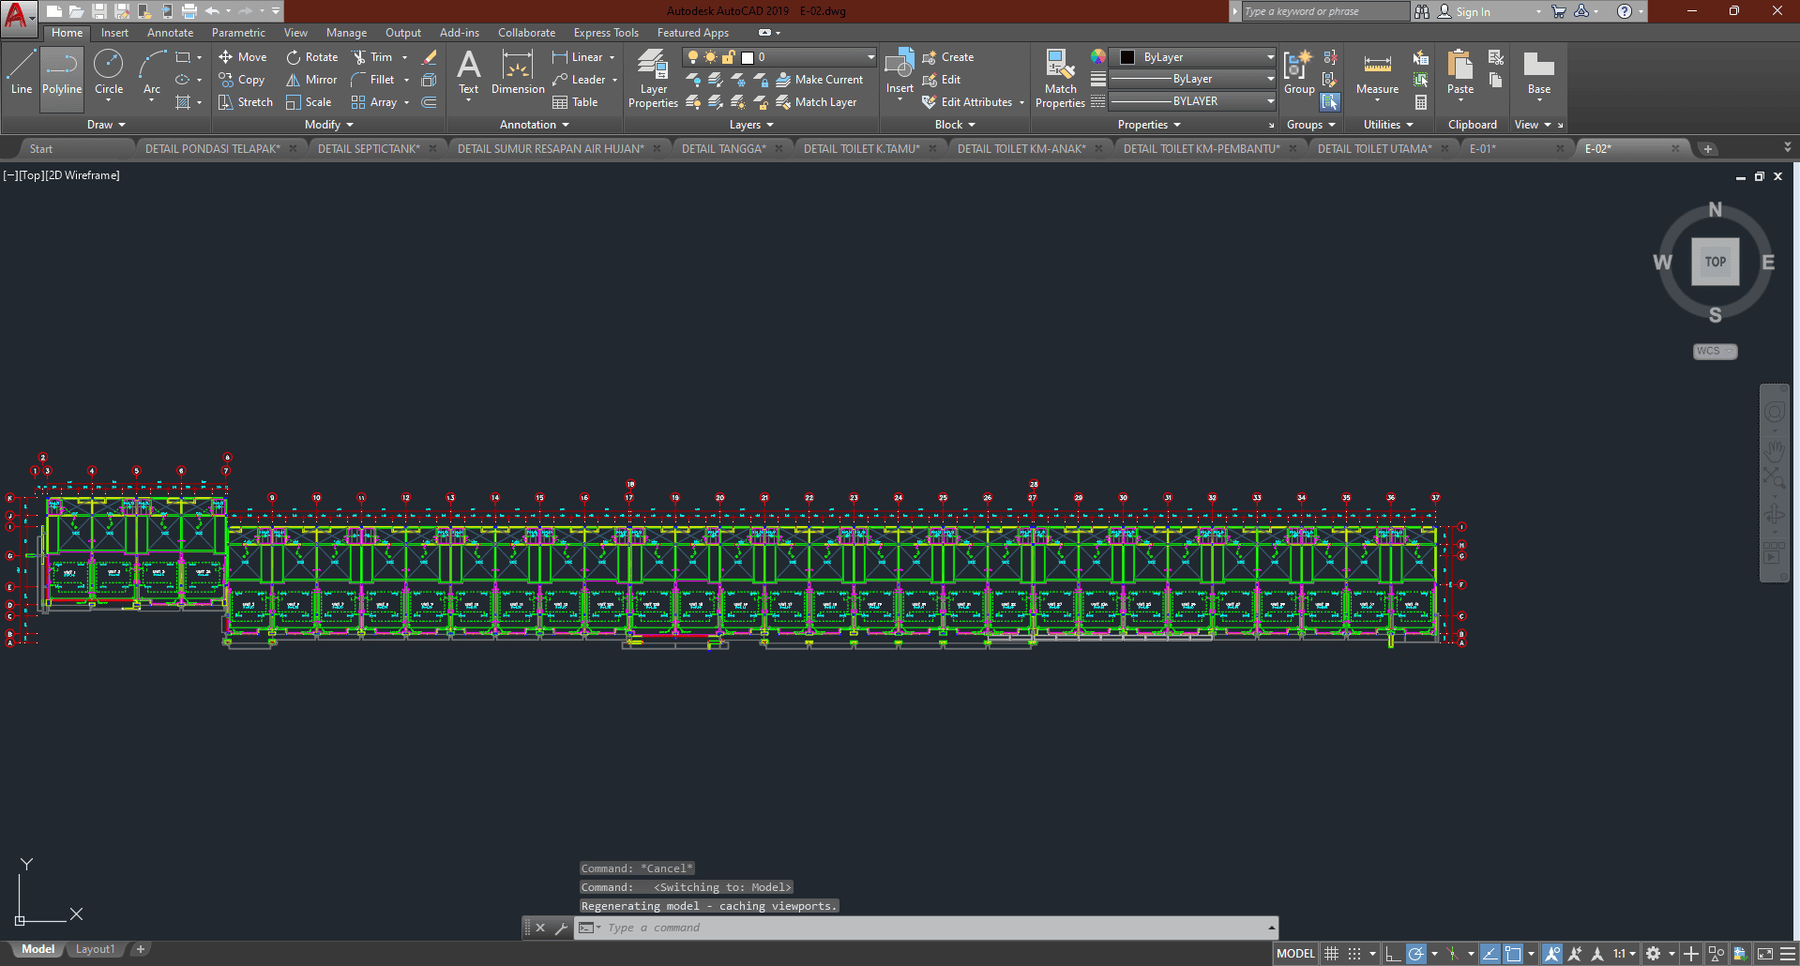The image size is (1800, 966).
Task: Click the Insert block icon
Action: pos(900,66)
